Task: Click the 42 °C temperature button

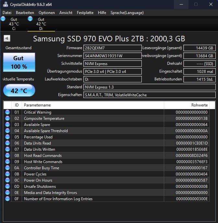Action: click(19, 91)
